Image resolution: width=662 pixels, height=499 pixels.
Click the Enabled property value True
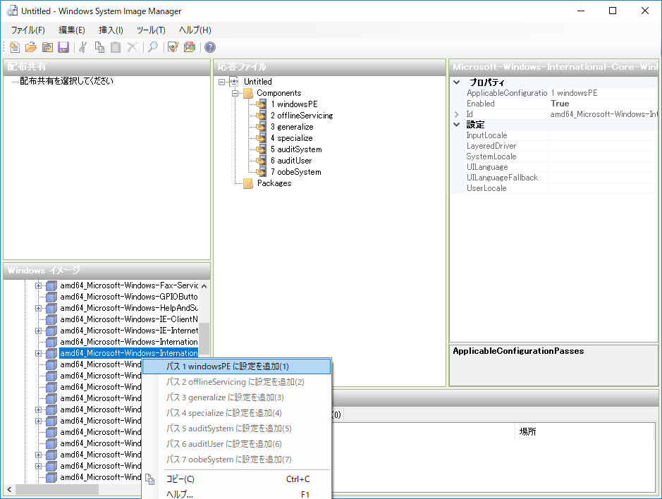pyautogui.click(x=560, y=104)
